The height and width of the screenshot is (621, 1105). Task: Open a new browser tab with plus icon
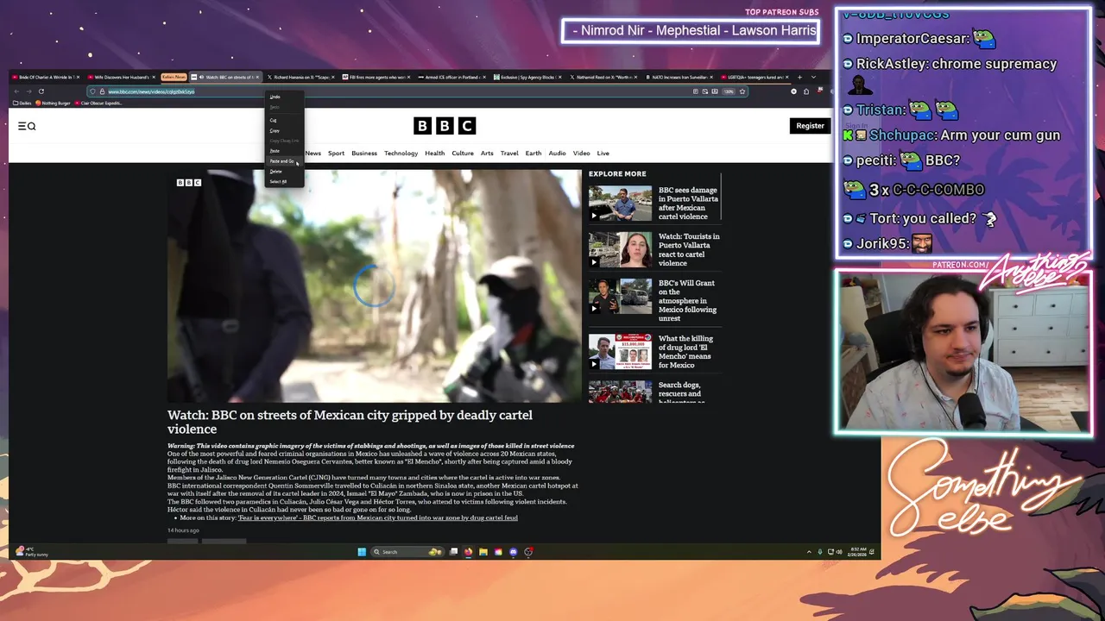pyautogui.click(x=799, y=77)
